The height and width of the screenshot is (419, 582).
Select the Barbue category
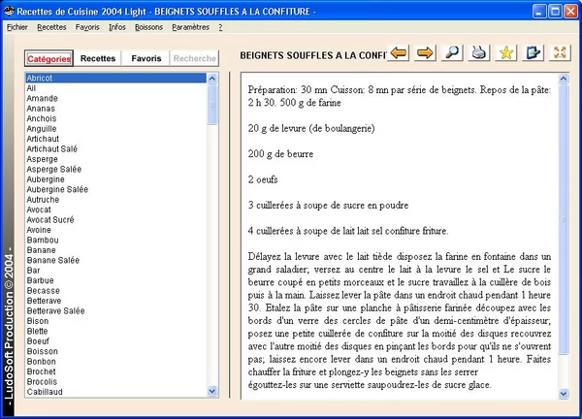[115, 280]
